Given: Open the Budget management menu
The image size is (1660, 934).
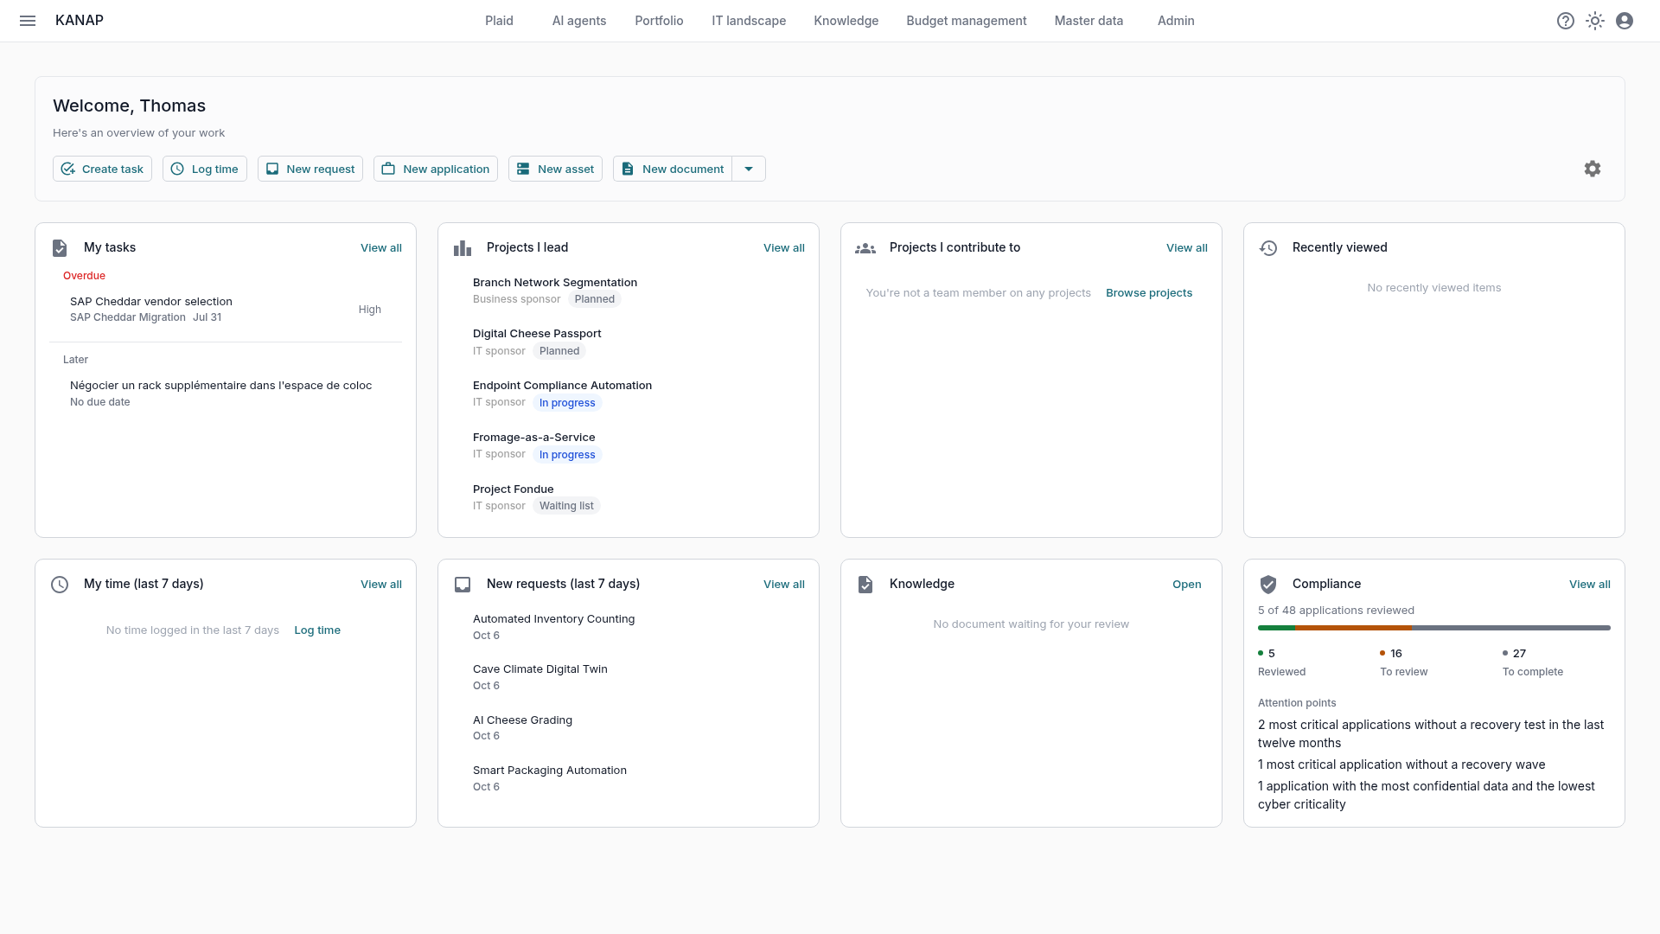Looking at the screenshot, I should point(967,21).
